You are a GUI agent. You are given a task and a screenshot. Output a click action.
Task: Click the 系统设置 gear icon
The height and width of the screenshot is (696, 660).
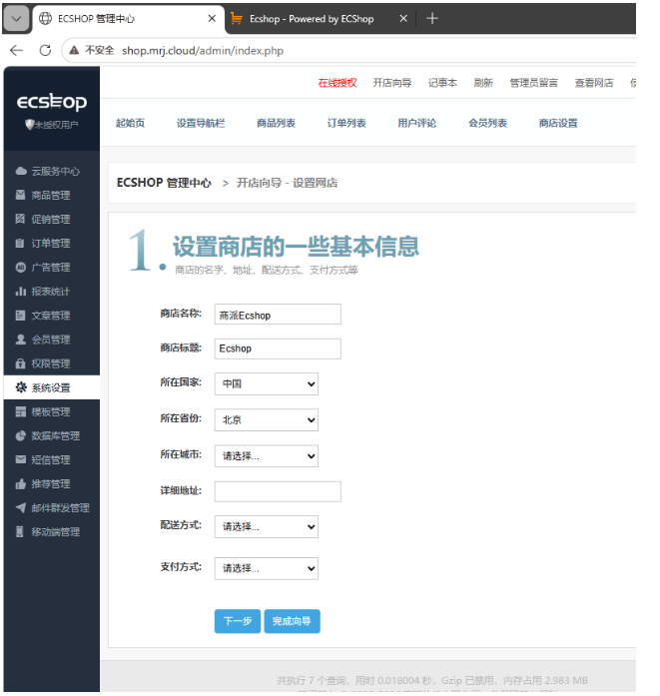pyautogui.click(x=21, y=387)
